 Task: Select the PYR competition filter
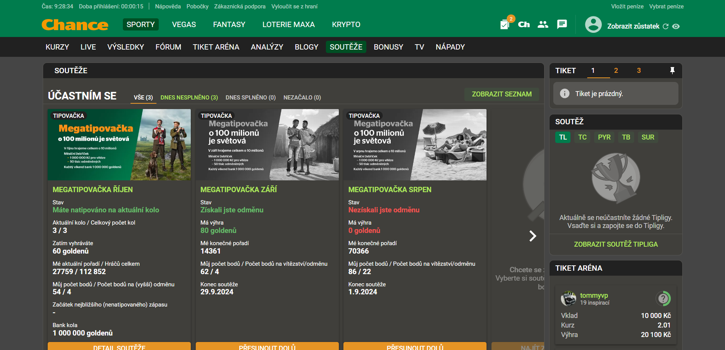point(604,137)
